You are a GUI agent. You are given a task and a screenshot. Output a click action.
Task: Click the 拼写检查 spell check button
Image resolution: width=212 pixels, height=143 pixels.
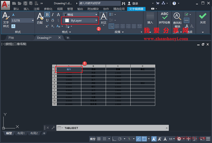click(165, 18)
